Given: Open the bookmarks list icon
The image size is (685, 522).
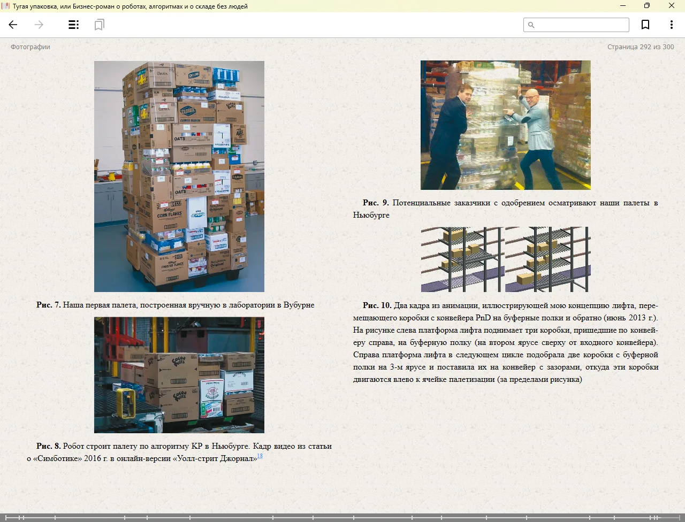Looking at the screenshot, I should [99, 25].
